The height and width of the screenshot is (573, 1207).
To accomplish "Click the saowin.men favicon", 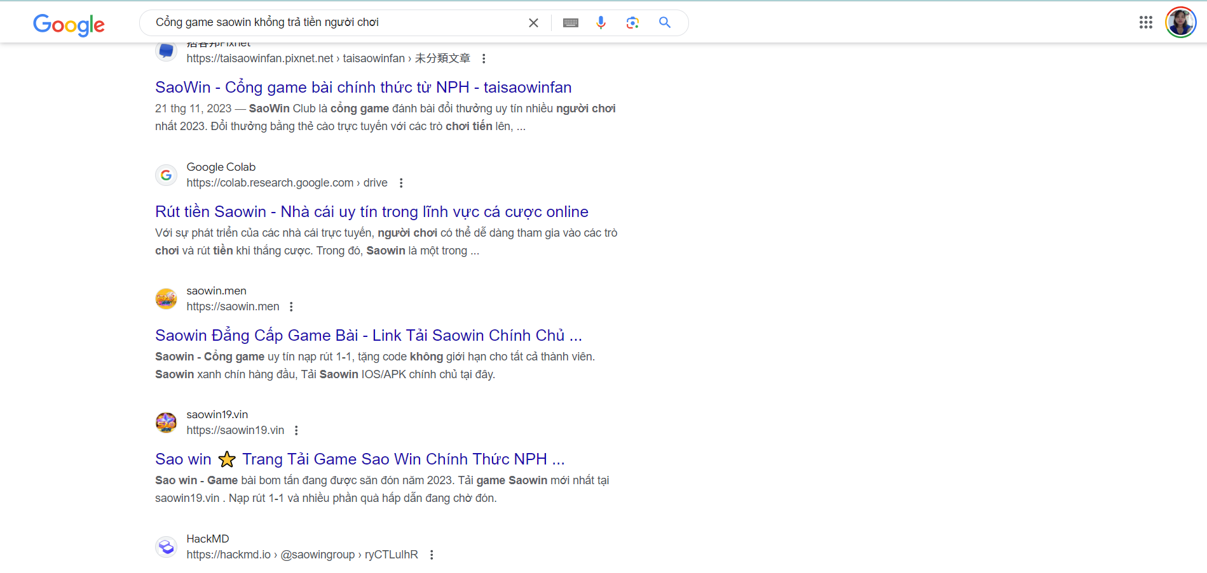I will point(167,299).
